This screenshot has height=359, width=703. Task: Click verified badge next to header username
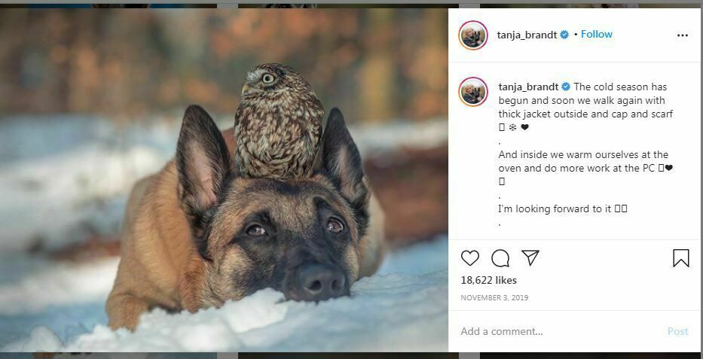click(x=564, y=35)
